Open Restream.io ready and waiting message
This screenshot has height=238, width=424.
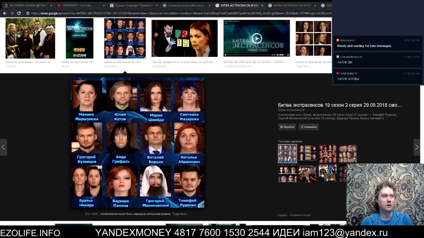(x=378, y=43)
